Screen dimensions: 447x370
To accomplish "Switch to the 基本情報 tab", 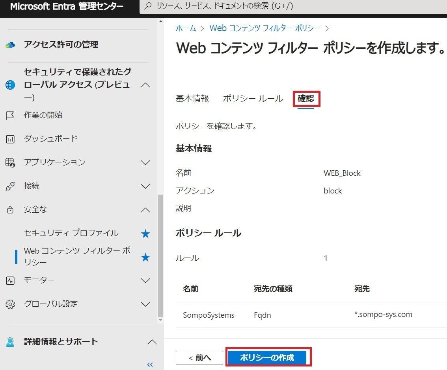I will pyautogui.click(x=192, y=98).
